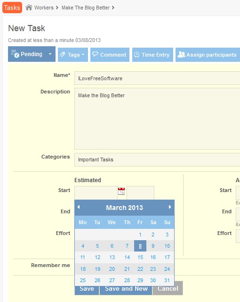The image size is (240, 302).
Task: Click the Save button
Action: (x=87, y=291)
